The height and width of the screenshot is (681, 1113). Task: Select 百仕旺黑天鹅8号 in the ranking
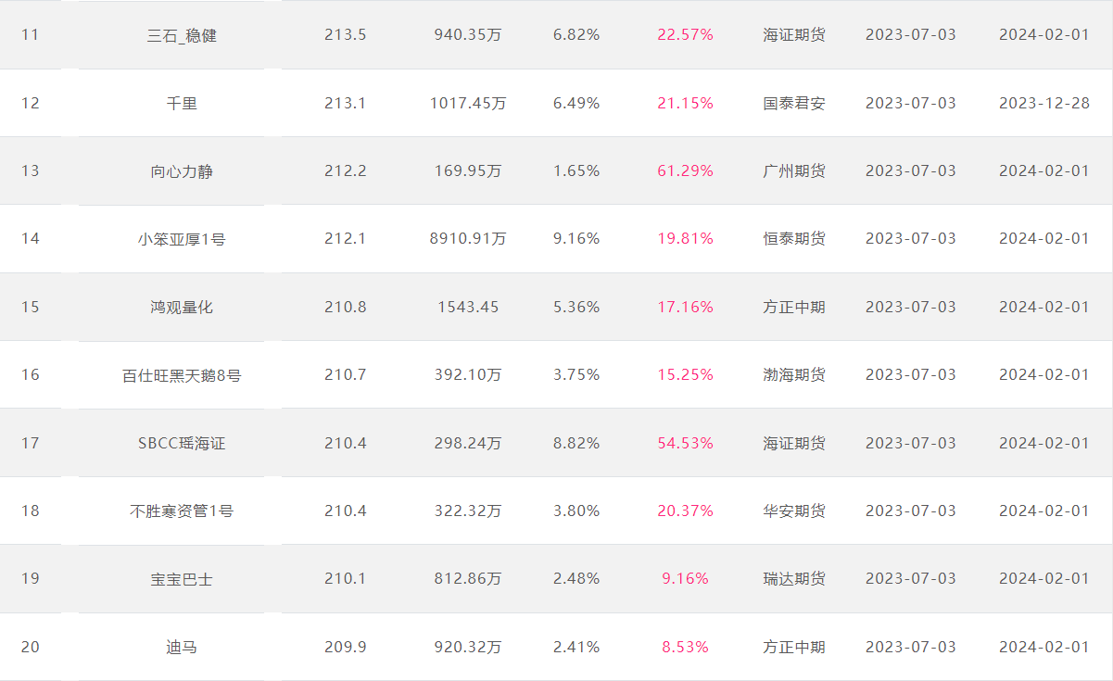(182, 375)
